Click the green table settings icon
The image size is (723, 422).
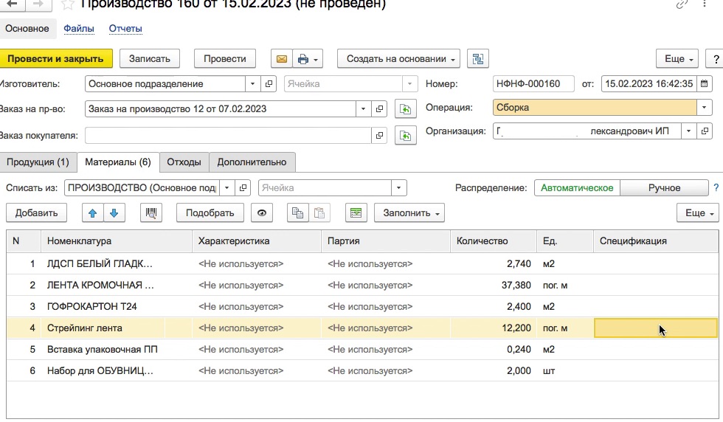coord(356,213)
